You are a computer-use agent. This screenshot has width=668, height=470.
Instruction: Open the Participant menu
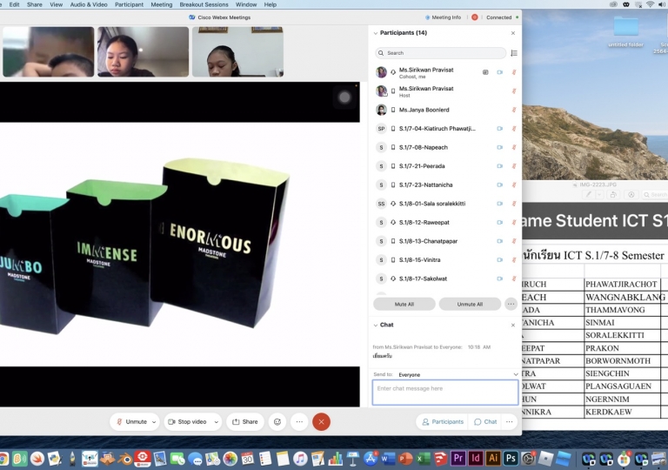point(129,4)
